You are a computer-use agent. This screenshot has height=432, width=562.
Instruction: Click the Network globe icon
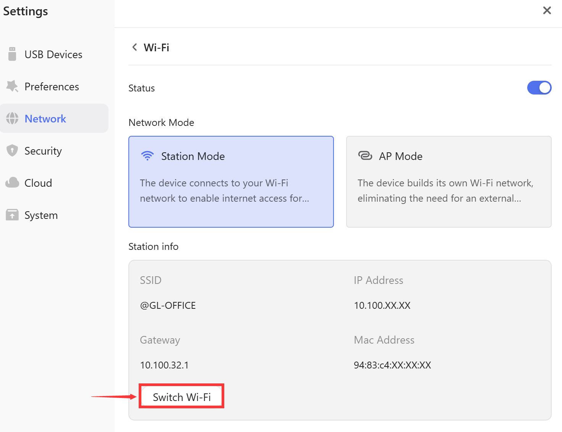[12, 119]
